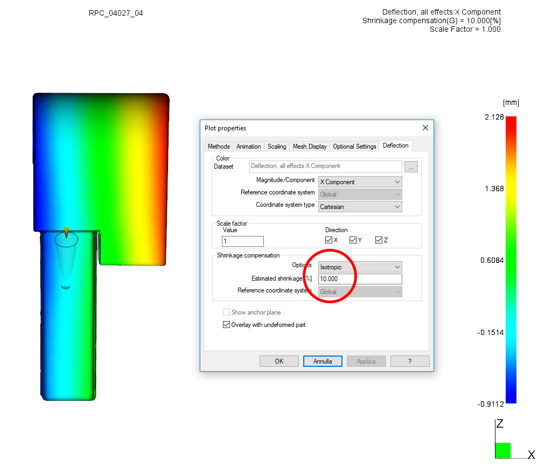
Task: Switch to the Mesh Display tab
Action: click(309, 146)
